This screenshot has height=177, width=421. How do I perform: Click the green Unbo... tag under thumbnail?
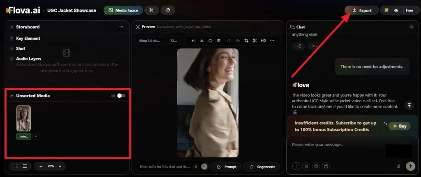point(23,136)
